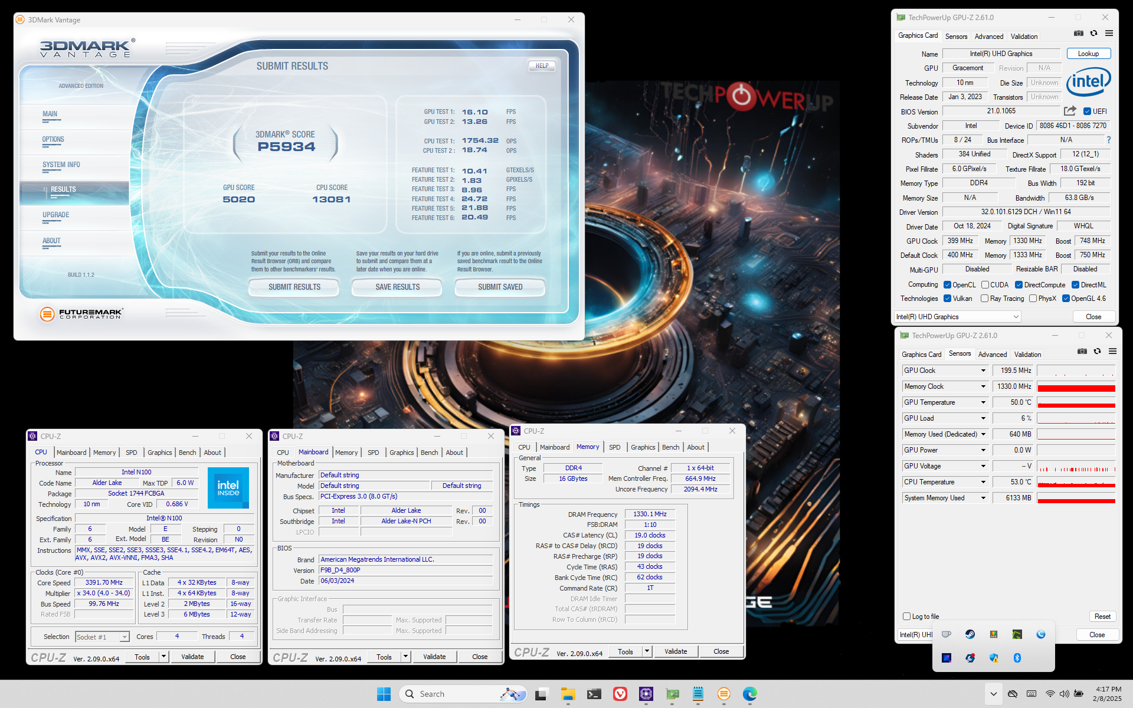Click the blue phone tray icon

[1041, 634]
